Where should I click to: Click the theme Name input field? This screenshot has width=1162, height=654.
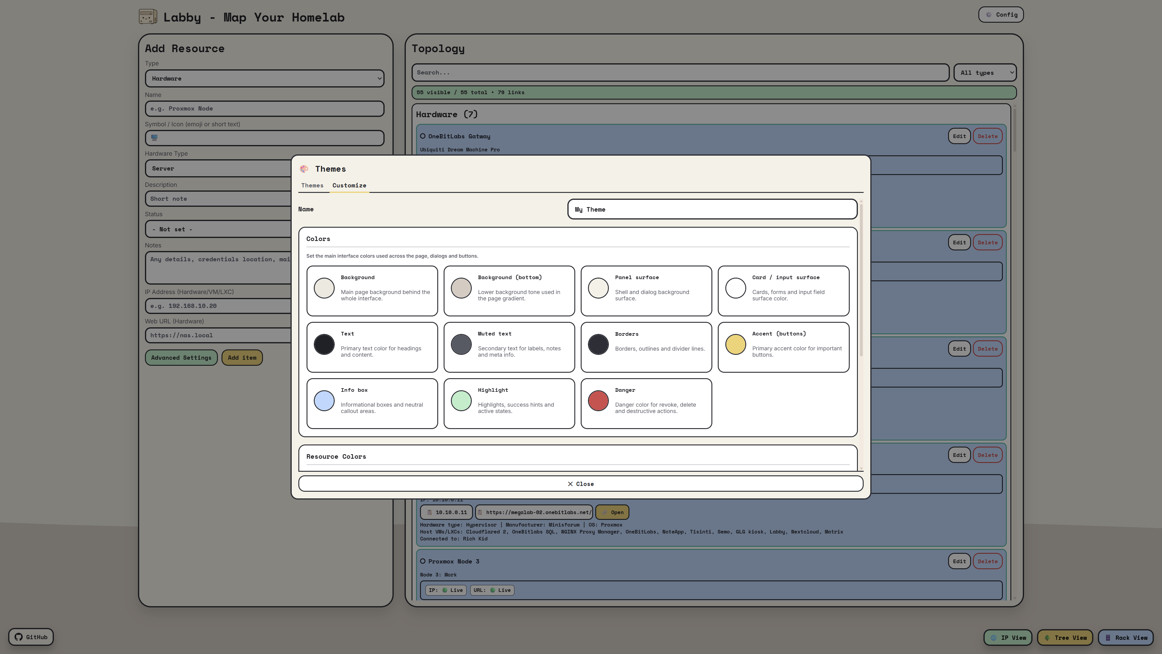pyautogui.click(x=712, y=210)
